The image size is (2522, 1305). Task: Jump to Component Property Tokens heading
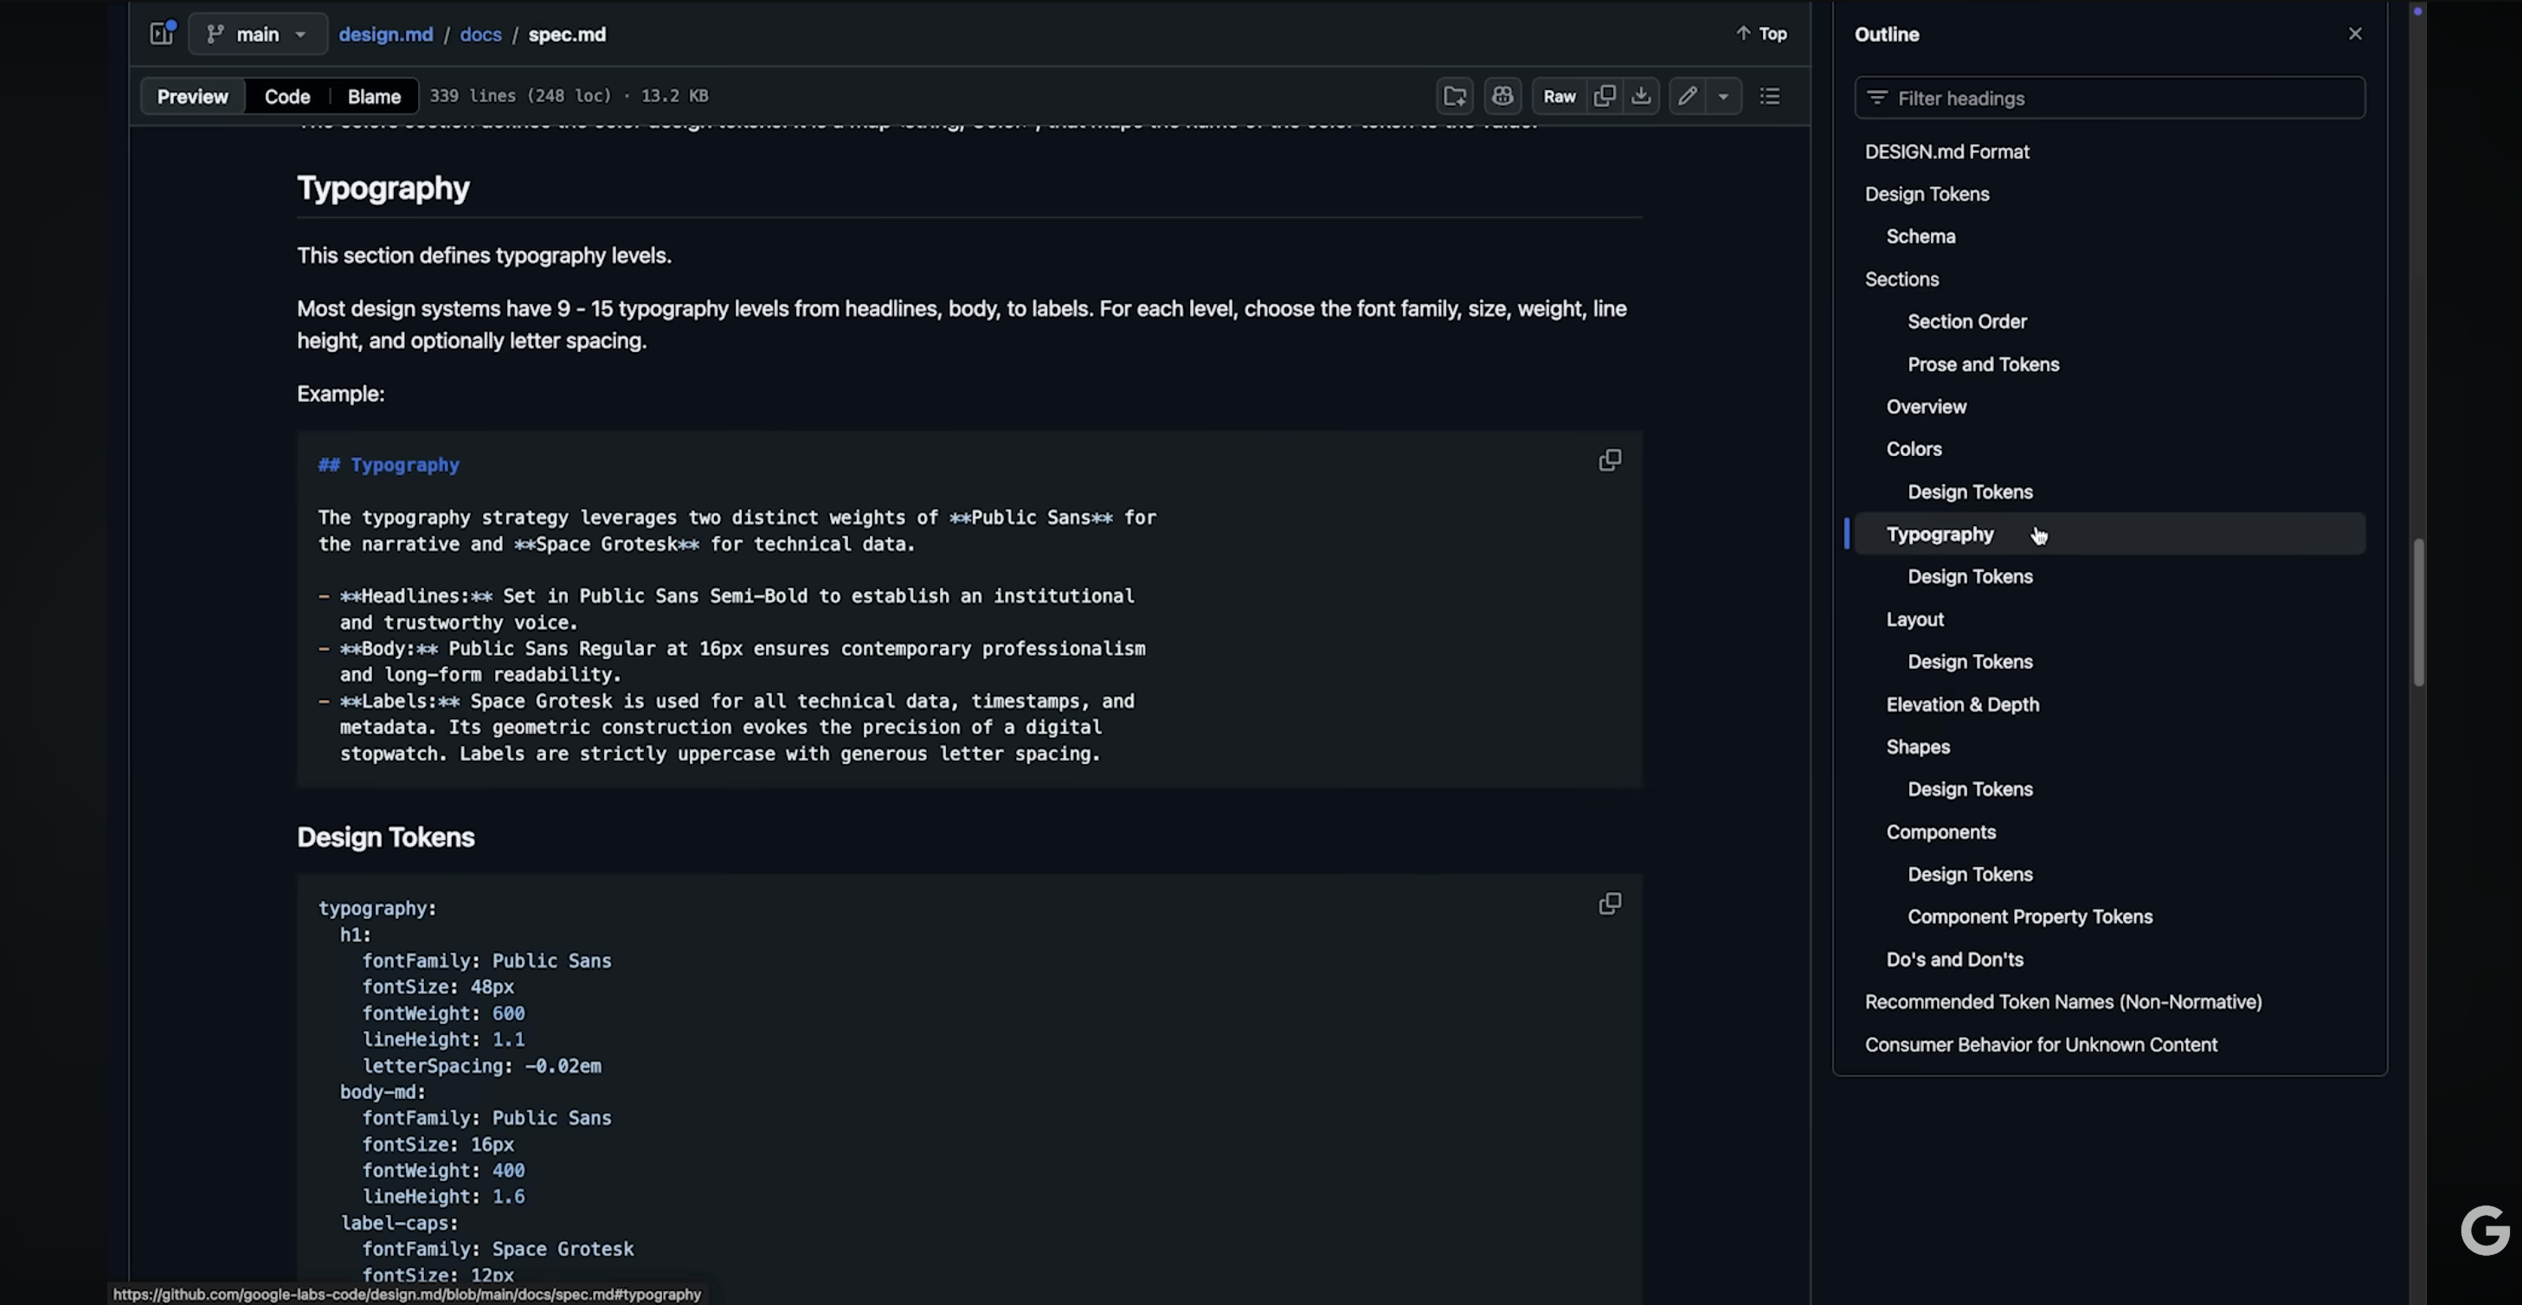[2030, 917]
